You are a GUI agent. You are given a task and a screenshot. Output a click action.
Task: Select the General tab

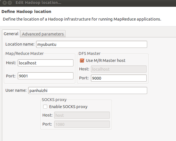pyautogui.click(x=11, y=34)
